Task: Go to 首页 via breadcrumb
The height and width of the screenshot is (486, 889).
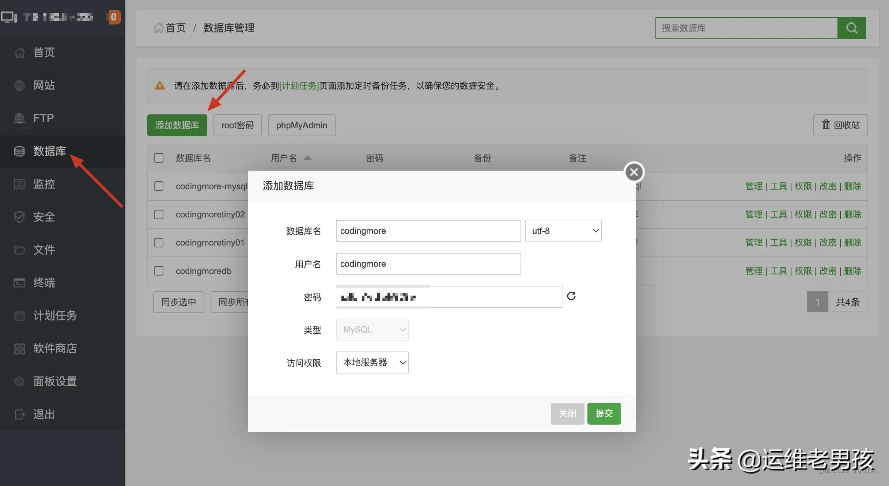Action: (176, 28)
